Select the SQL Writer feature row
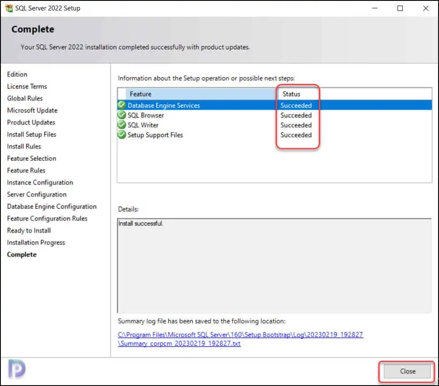Viewport: 439px width, 386px height. pos(274,125)
